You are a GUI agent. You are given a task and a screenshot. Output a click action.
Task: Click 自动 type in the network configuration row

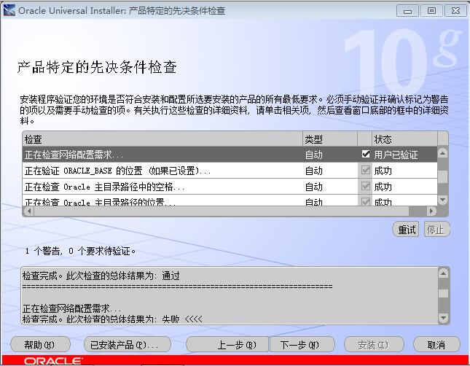click(x=313, y=155)
